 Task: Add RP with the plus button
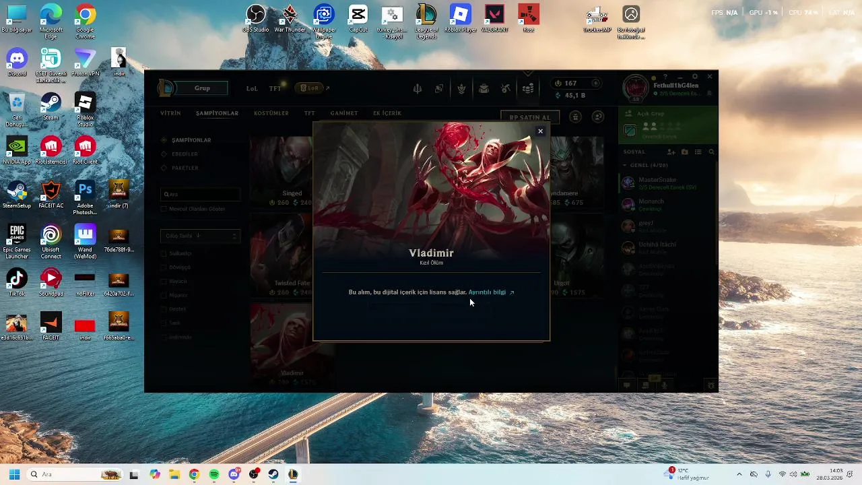point(595,83)
